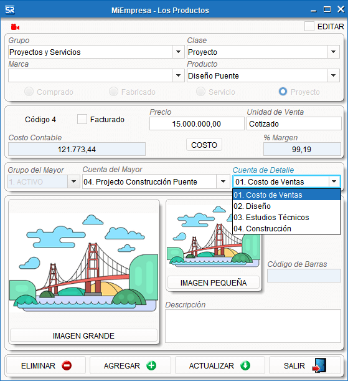Click the Código 4 label

point(40,119)
